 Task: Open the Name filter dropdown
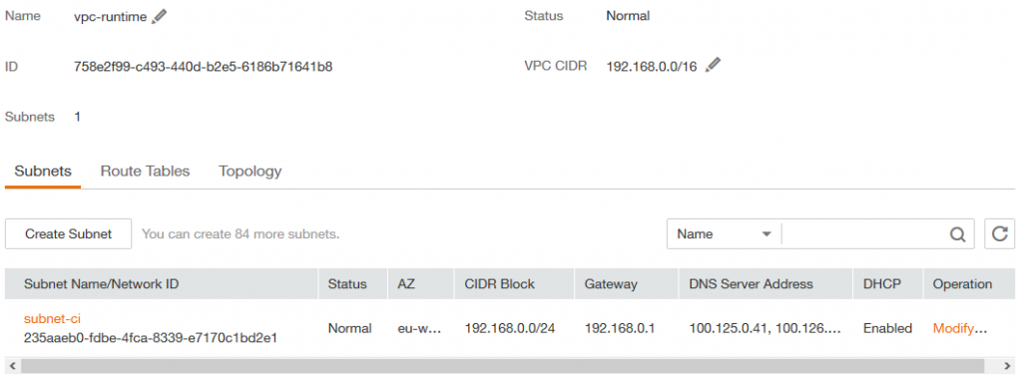(725, 233)
